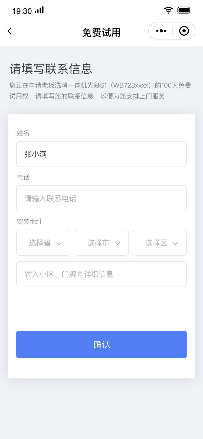Tap the 请填写联系信息 heading
The height and width of the screenshot is (439, 203).
click(51, 69)
